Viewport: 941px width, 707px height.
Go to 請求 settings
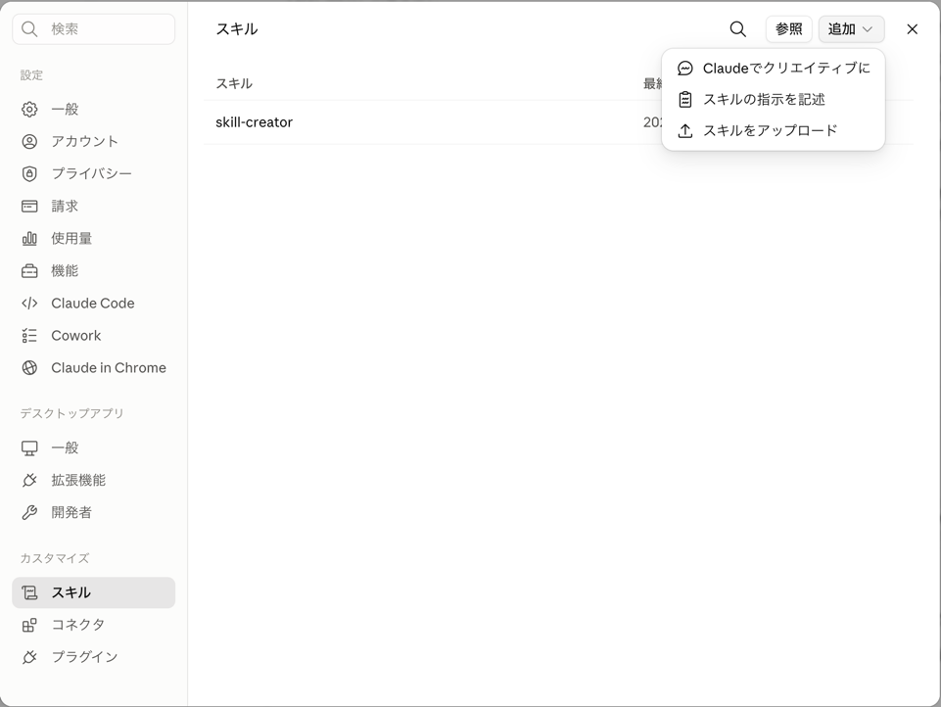pyautogui.click(x=94, y=207)
